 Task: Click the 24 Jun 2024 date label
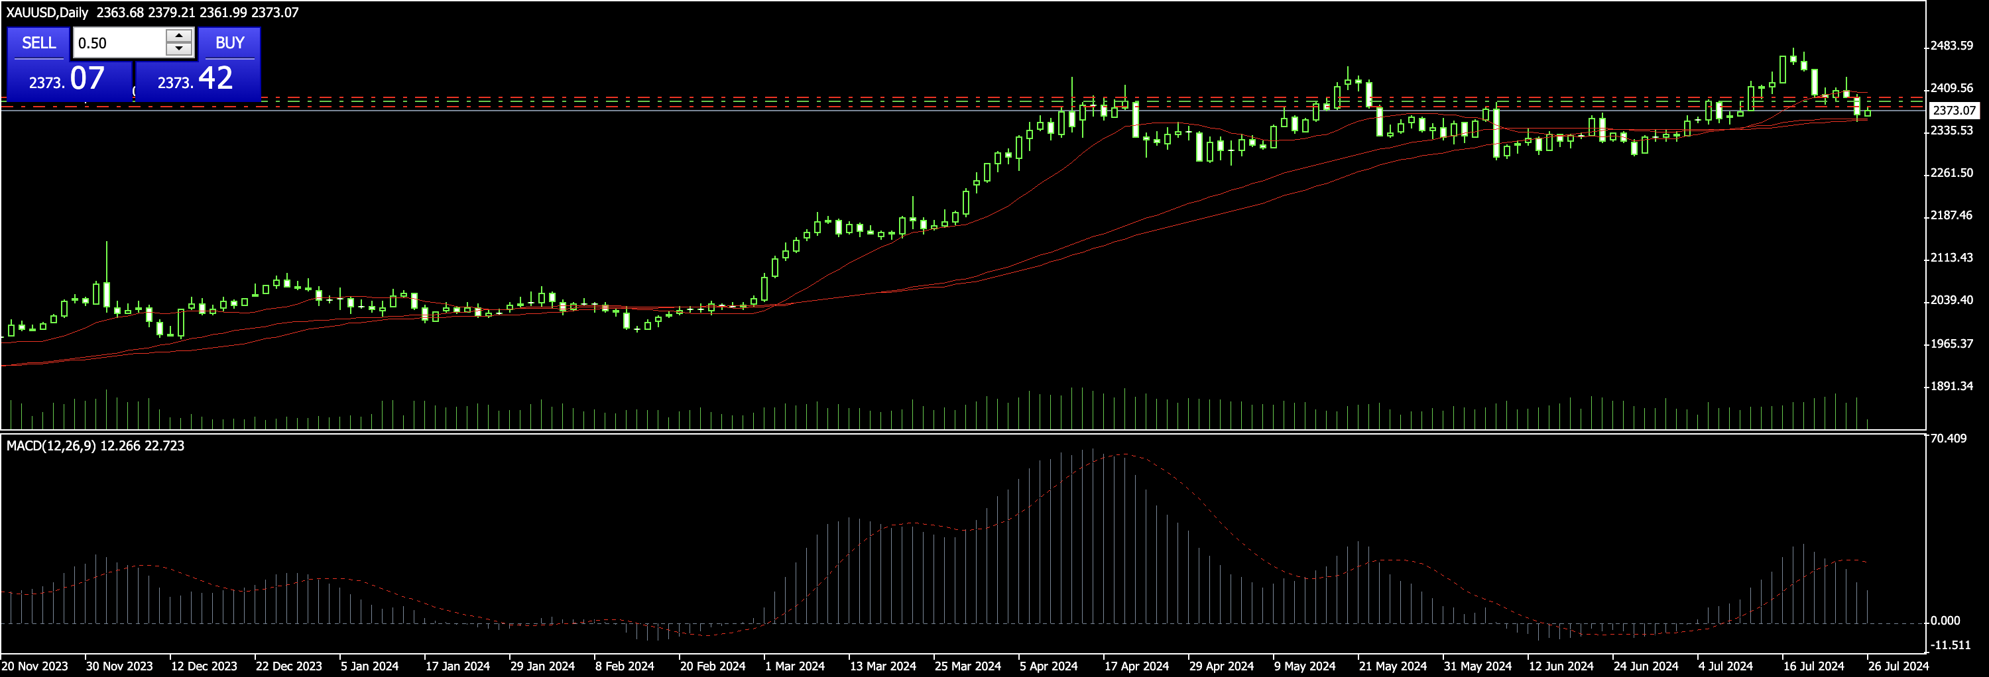1646,666
